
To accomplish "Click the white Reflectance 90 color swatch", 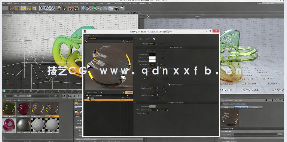I will [152, 58].
